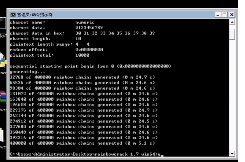The height and width of the screenshot is (162, 245).
Task: Click the '294912 of 400000' line
Action: coord(84,121)
